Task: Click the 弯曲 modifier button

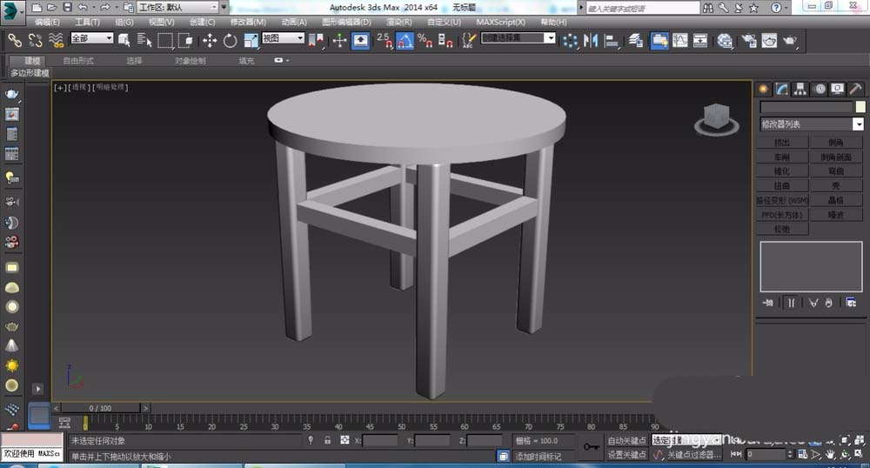Action: tap(835, 171)
